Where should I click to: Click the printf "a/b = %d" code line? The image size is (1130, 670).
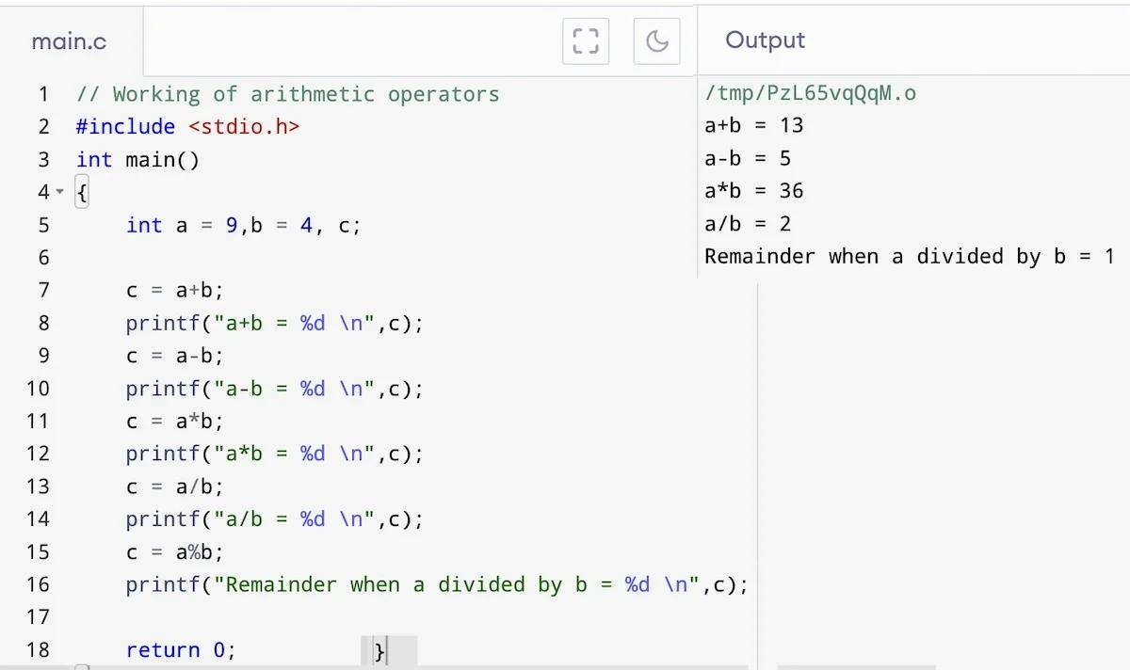[x=275, y=519]
